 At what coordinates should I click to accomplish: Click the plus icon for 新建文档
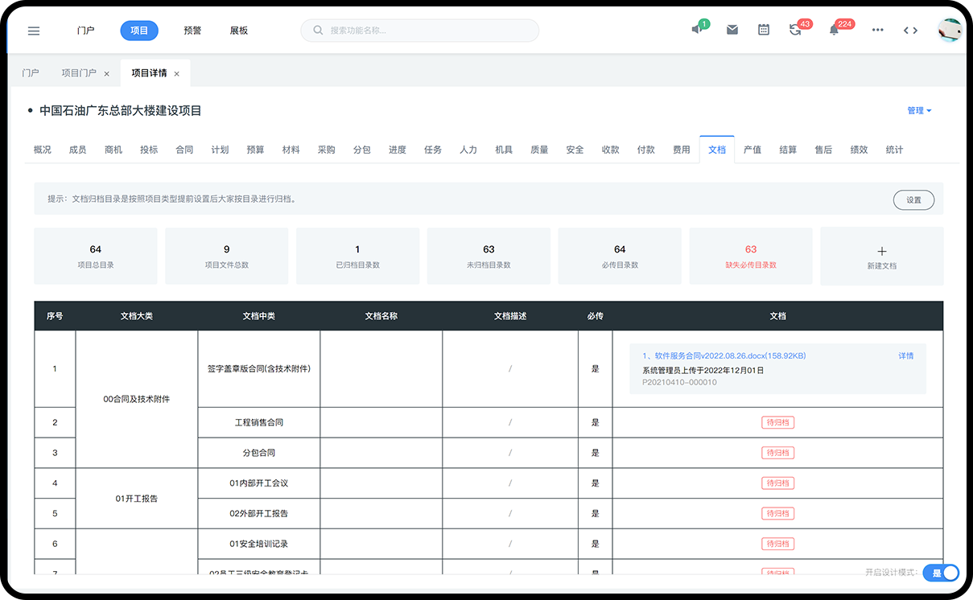tap(881, 251)
